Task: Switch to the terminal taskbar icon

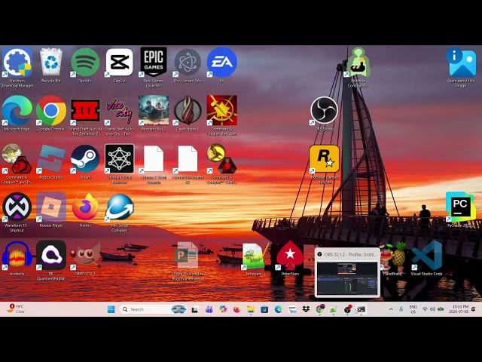Action: pyautogui.click(x=361, y=309)
